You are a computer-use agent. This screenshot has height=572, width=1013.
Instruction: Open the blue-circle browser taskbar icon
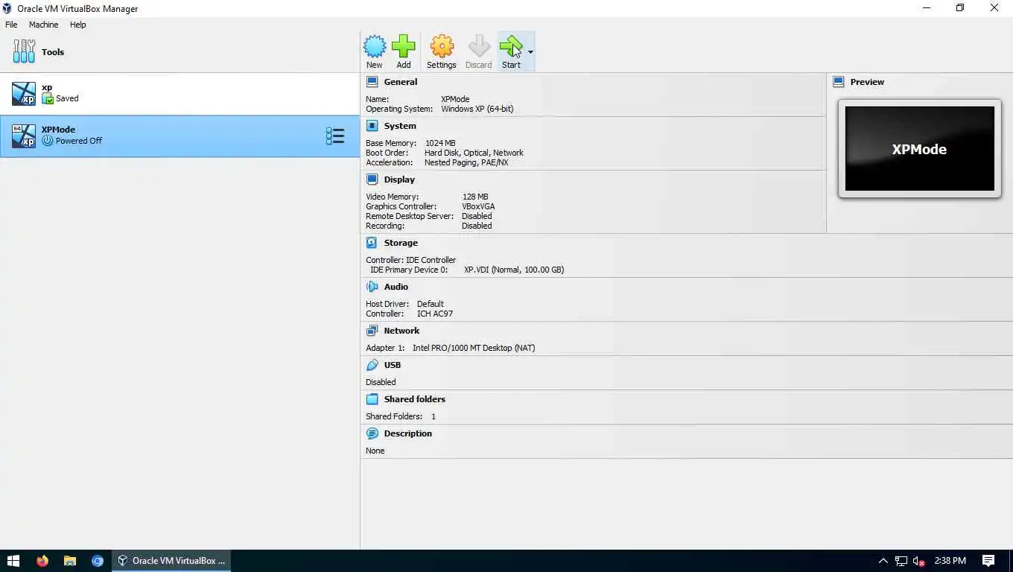[x=98, y=561]
